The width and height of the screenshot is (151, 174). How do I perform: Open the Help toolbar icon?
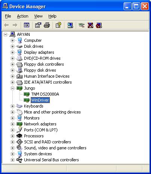coord(58,25)
